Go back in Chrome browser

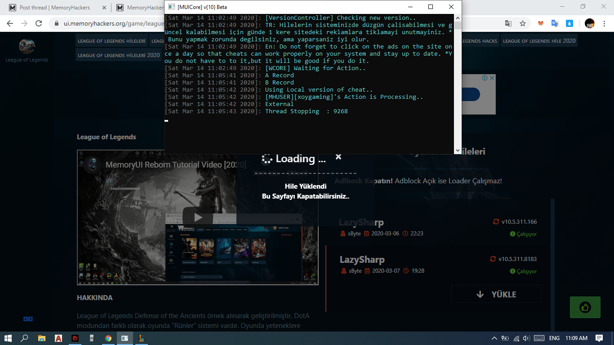coord(10,23)
